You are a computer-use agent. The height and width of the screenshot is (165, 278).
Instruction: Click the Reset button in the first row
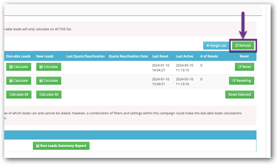[x=244, y=67]
